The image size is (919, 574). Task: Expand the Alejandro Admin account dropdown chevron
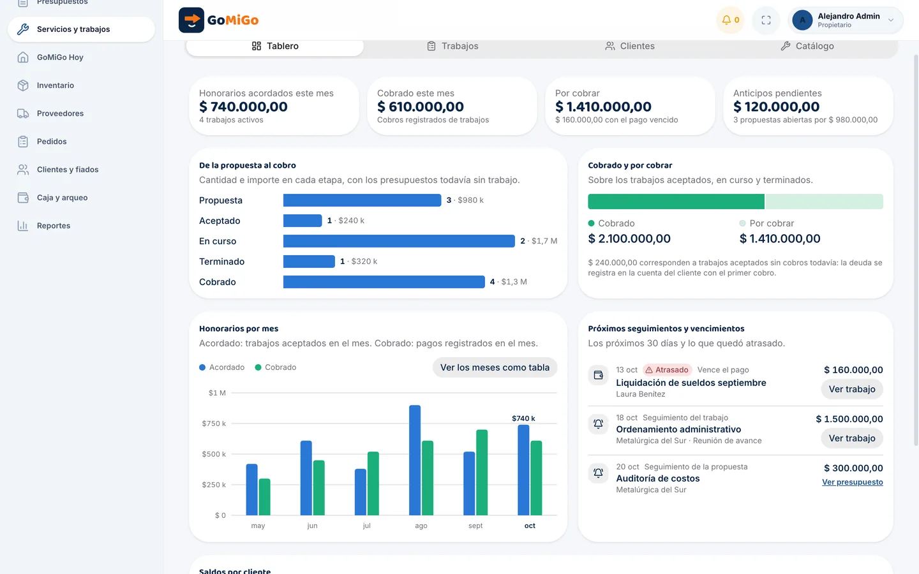[891, 20]
